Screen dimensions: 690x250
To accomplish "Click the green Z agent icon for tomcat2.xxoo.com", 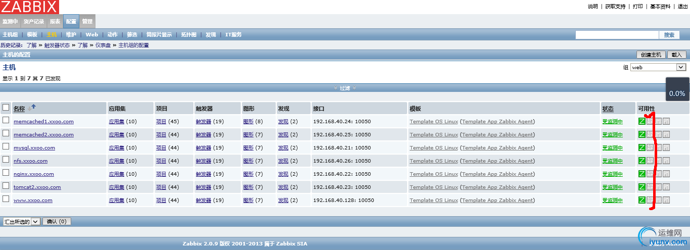I will pos(642,187).
